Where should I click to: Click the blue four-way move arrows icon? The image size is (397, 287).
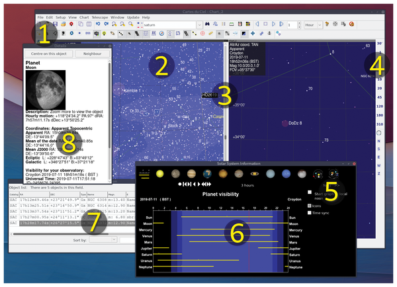click(253, 34)
